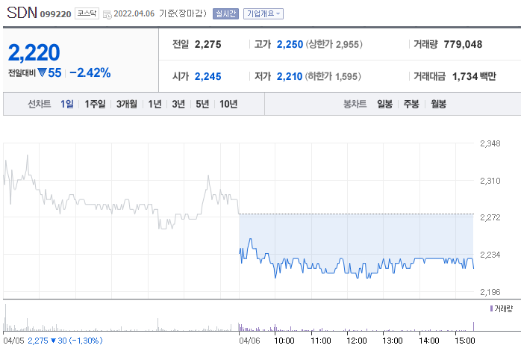Screen dimensions: 521x357
Task: Click the 코스닥 market badge
Action: [87, 13]
